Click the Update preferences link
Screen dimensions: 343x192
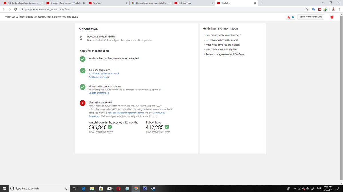[x=99, y=93]
